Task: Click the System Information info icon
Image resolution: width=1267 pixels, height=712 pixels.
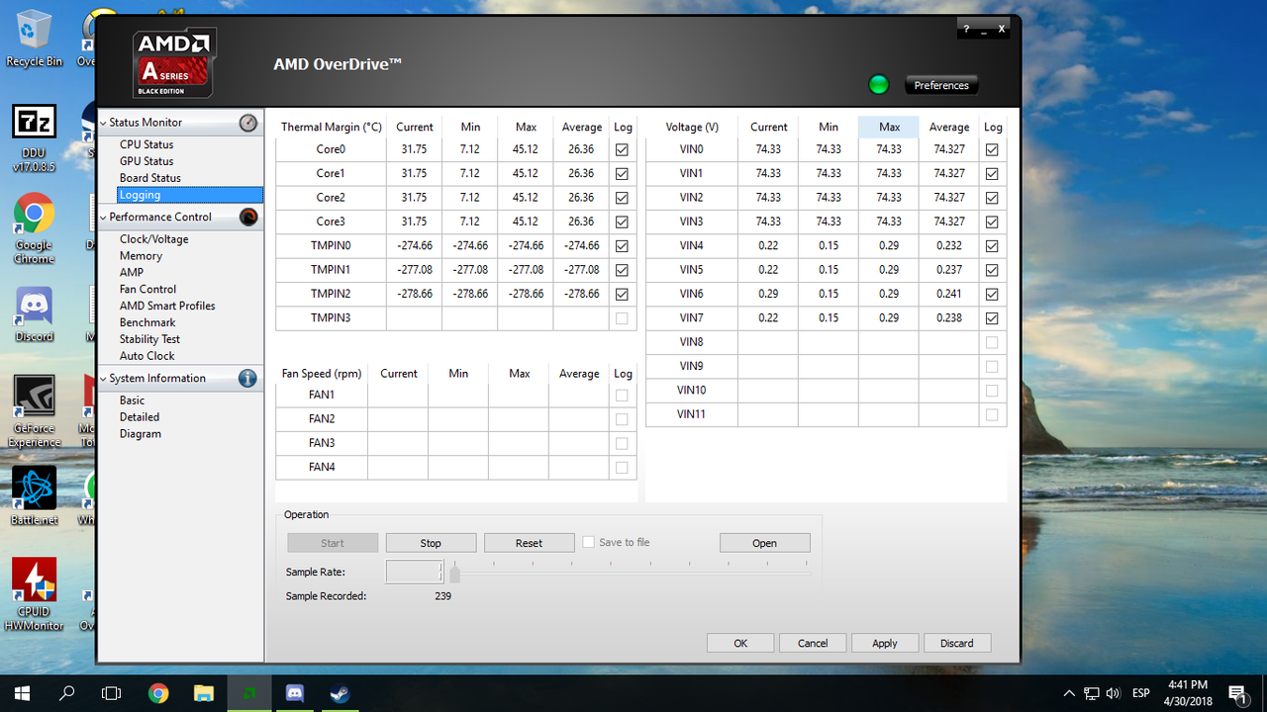Action: pyautogui.click(x=247, y=378)
